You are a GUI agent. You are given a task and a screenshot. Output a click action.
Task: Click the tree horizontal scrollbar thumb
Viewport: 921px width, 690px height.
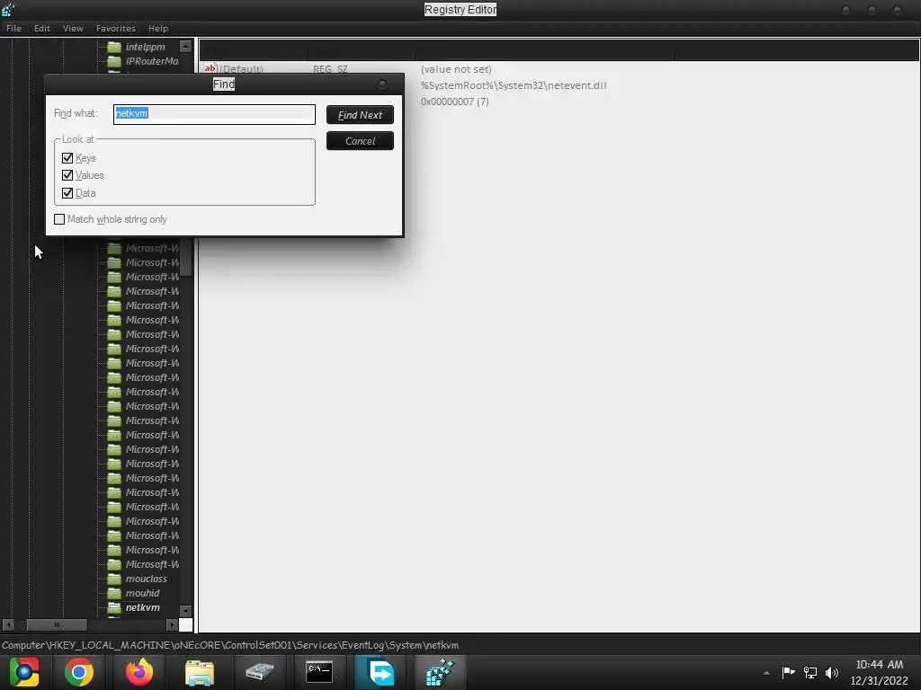click(57, 625)
